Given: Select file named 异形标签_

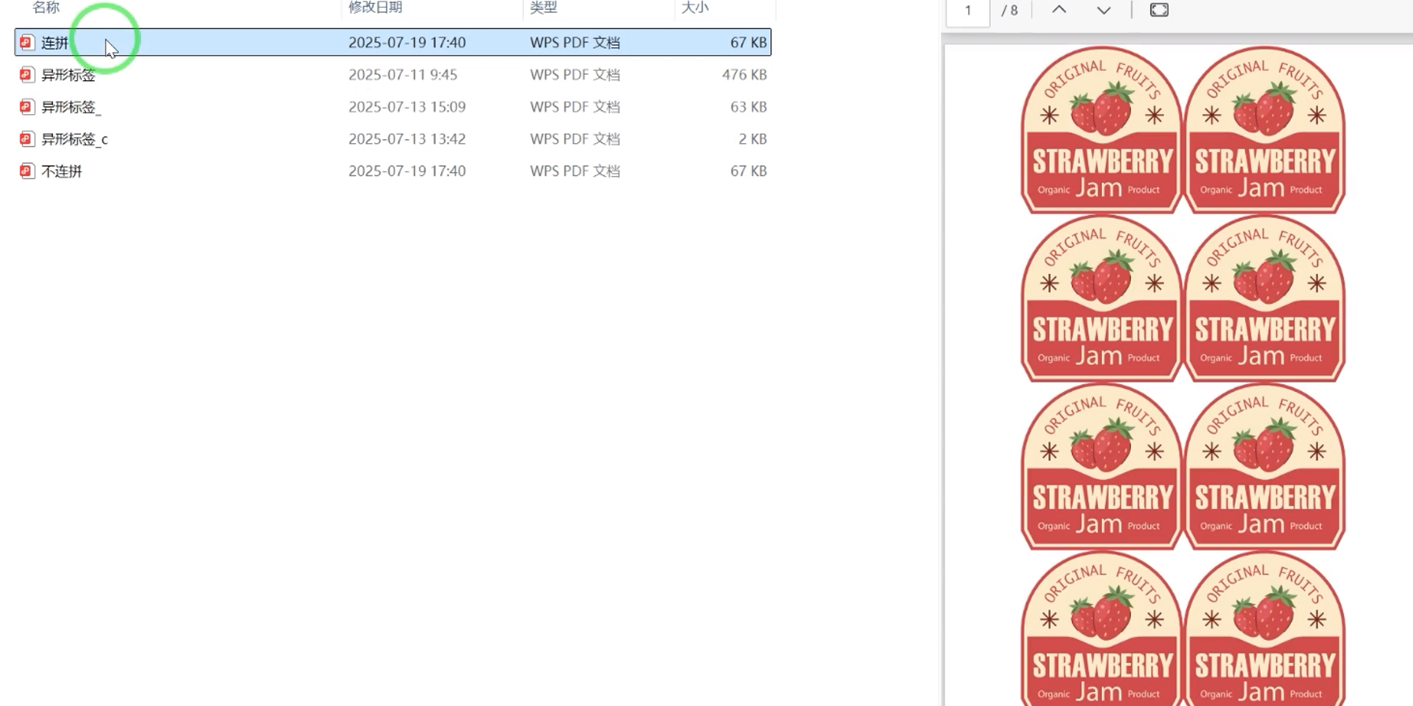Looking at the screenshot, I should 71,107.
